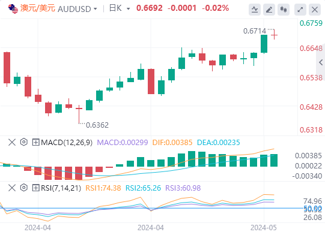Image resolution: width=325 pixels, height=235 pixels.
Task: Click the candlestick chart type icon
Action: pyautogui.click(x=284, y=10)
